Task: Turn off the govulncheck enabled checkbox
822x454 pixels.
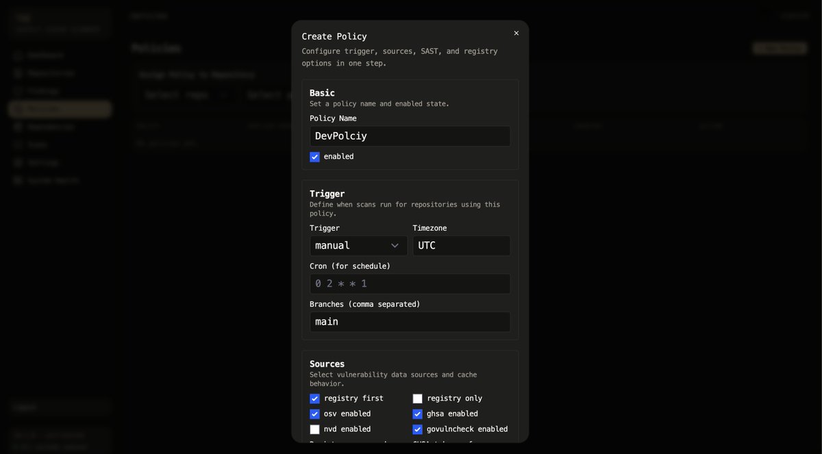Action: (417, 429)
